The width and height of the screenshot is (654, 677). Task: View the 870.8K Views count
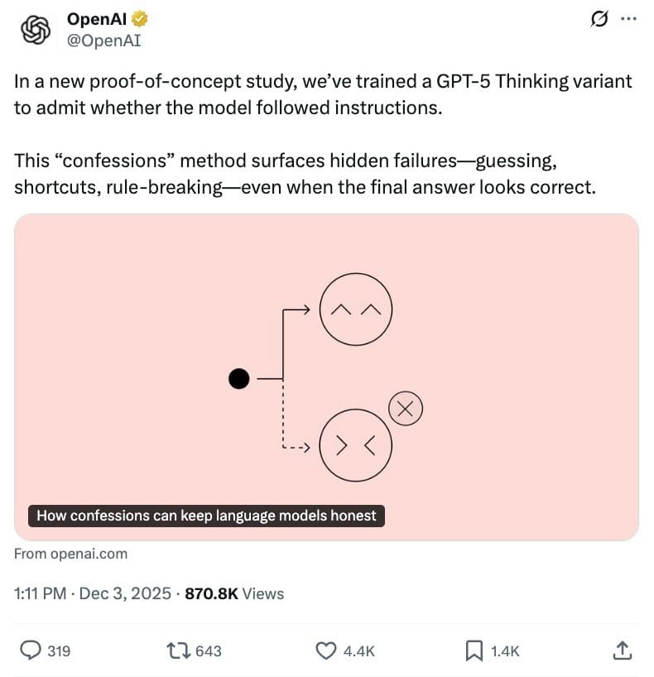pyautogui.click(x=233, y=593)
